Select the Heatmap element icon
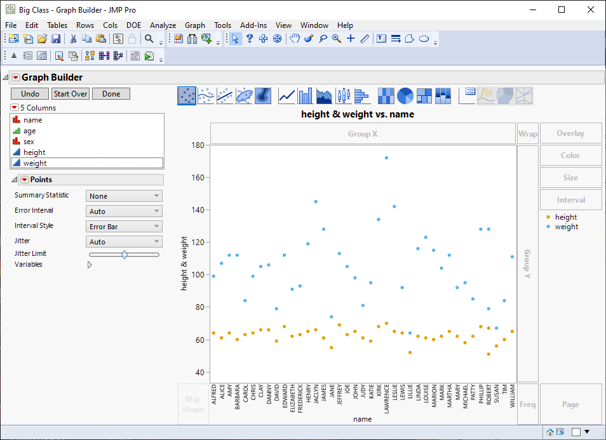606x440 pixels. (385, 95)
